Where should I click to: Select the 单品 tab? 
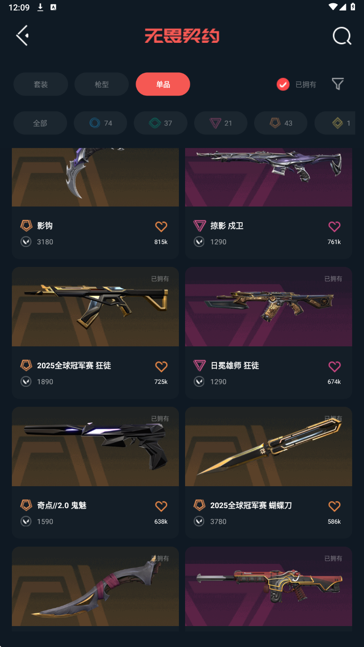pos(163,84)
